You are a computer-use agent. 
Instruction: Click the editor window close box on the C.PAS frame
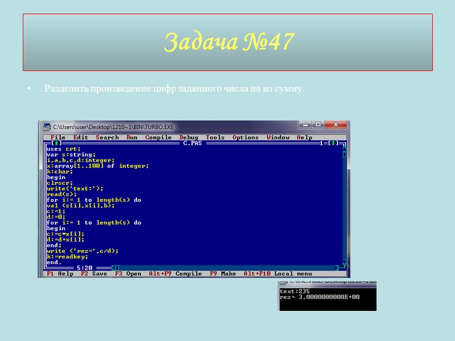(56, 143)
